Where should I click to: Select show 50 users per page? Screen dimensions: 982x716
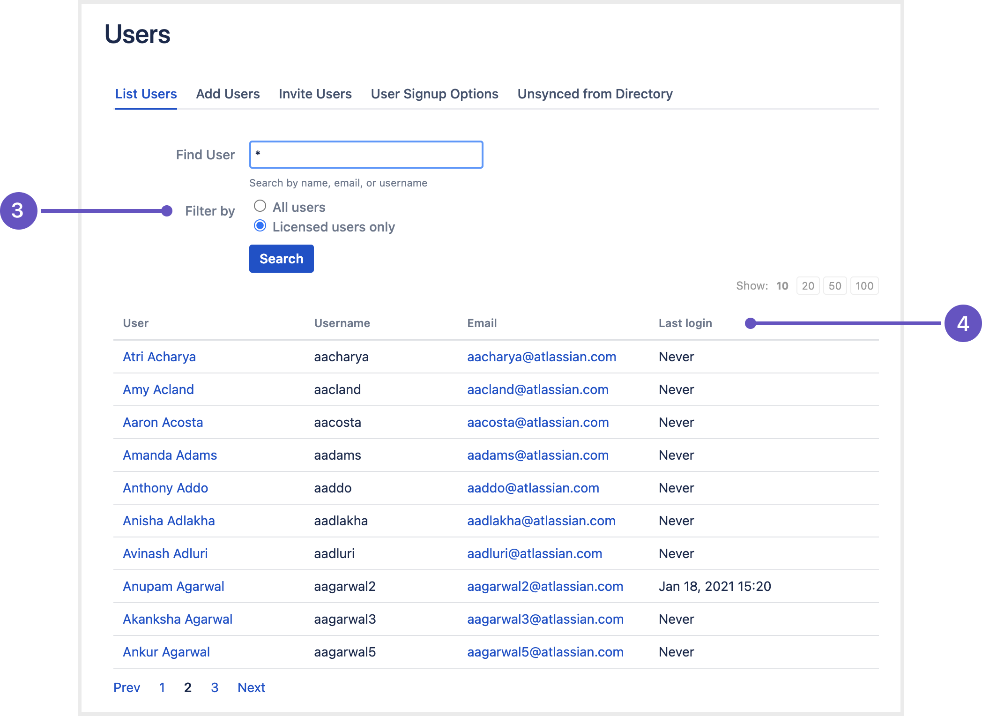click(833, 285)
